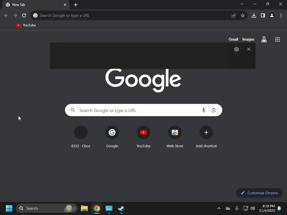
Task: Open the Chrome profile avatar
Action: [272, 16]
